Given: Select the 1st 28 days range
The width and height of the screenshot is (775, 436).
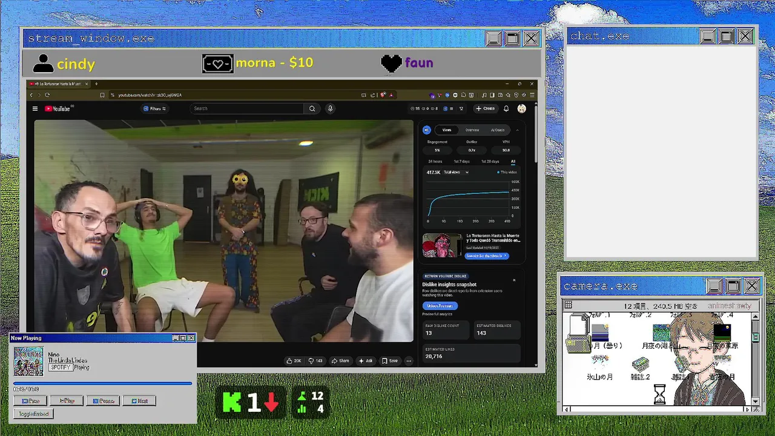Looking at the screenshot, I should [x=490, y=162].
